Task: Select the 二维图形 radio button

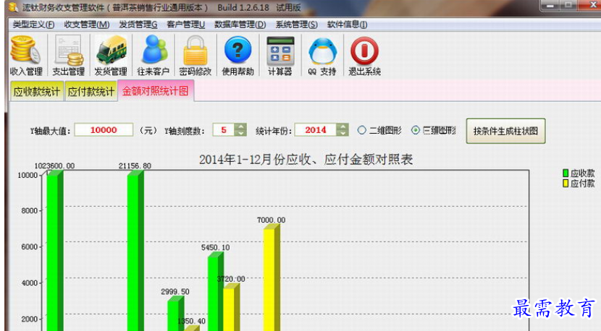Action: pyautogui.click(x=361, y=130)
